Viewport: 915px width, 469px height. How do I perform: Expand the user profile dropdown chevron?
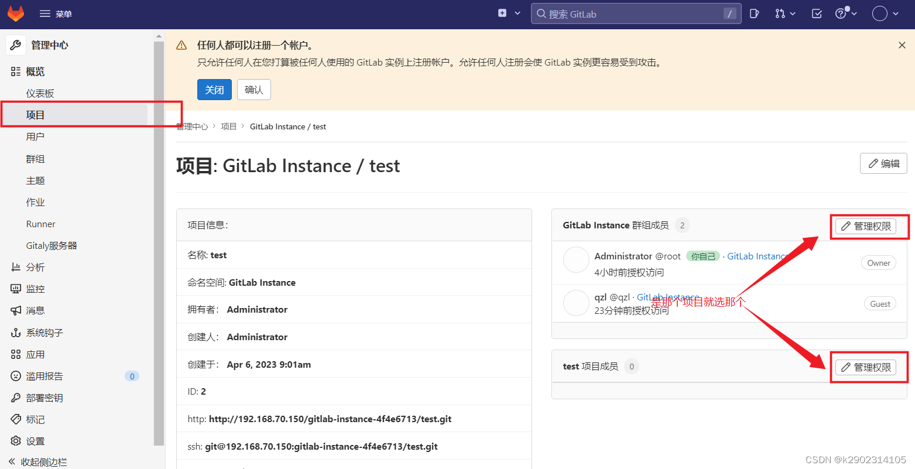[896, 13]
